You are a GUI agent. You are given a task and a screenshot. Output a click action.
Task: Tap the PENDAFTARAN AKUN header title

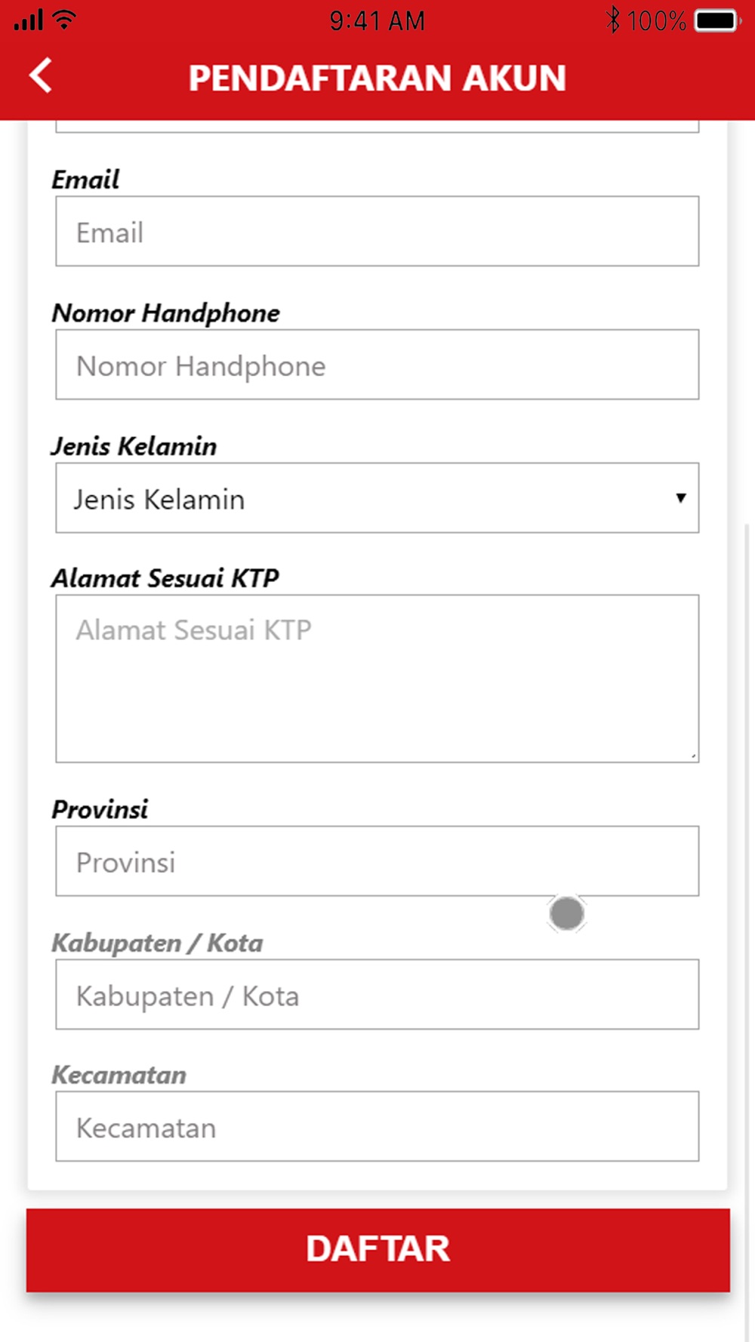pyautogui.click(x=377, y=78)
